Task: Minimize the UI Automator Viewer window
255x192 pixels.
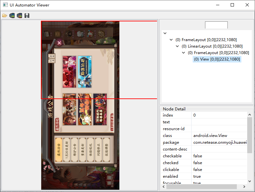Action: (x=218, y=5)
